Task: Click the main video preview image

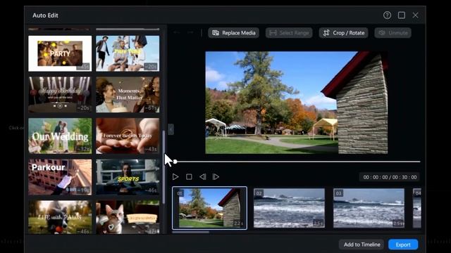Action: point(296,103)
